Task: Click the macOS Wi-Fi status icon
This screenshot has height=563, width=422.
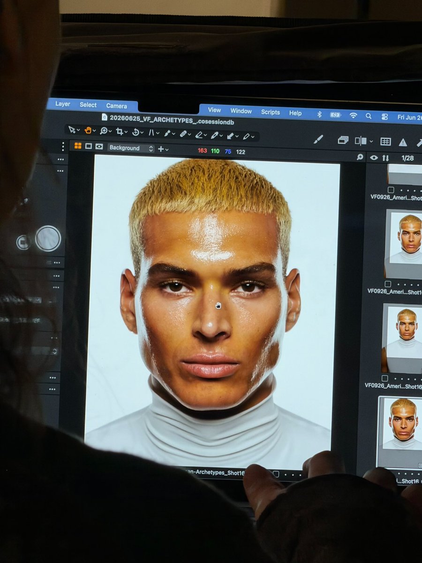Action: (353, 115)
